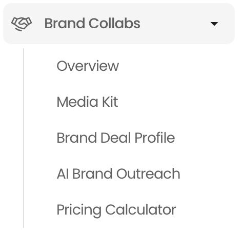This screenshot has height=232, width=242.
Task: Select the black downward triangle icon
Action: coord(214,24)
